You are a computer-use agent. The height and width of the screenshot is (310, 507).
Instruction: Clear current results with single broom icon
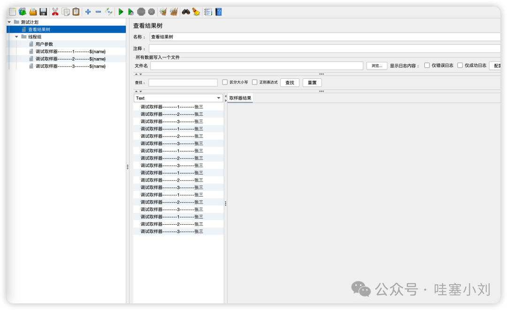(x=163, y=12)
